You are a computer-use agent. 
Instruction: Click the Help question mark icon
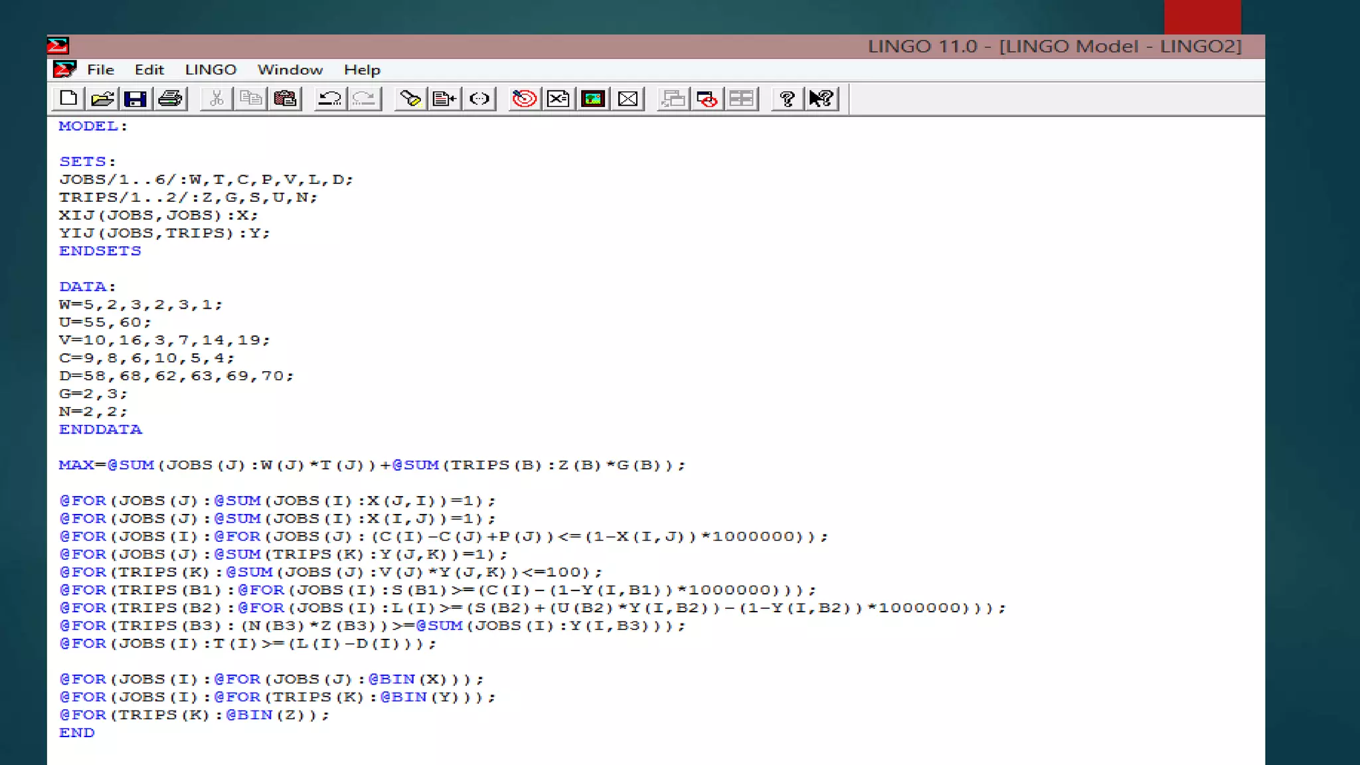787,99
